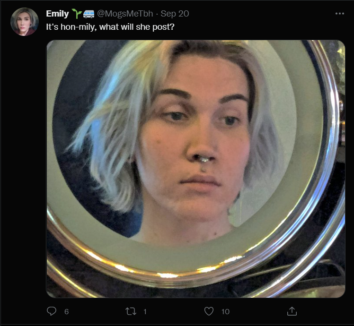The width and height of the screenshot is (354, 326).
Task: Open the share upload arrow icon
Action: click(x=292, y=311)
